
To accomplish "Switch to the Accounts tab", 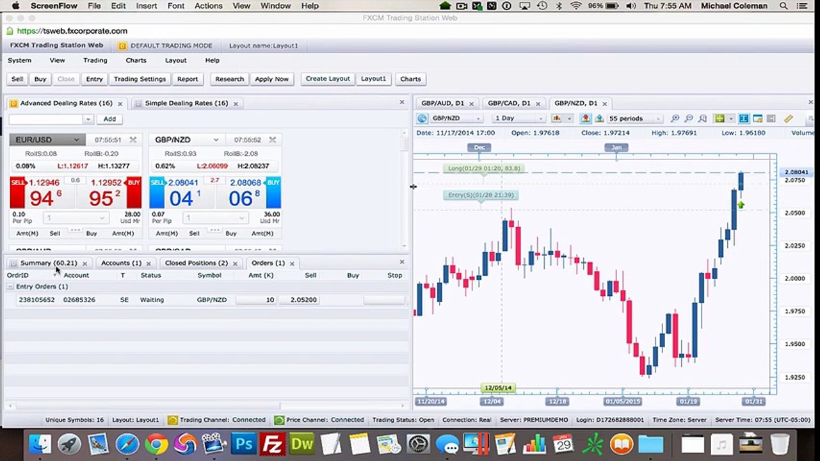I will coord(121,263).
